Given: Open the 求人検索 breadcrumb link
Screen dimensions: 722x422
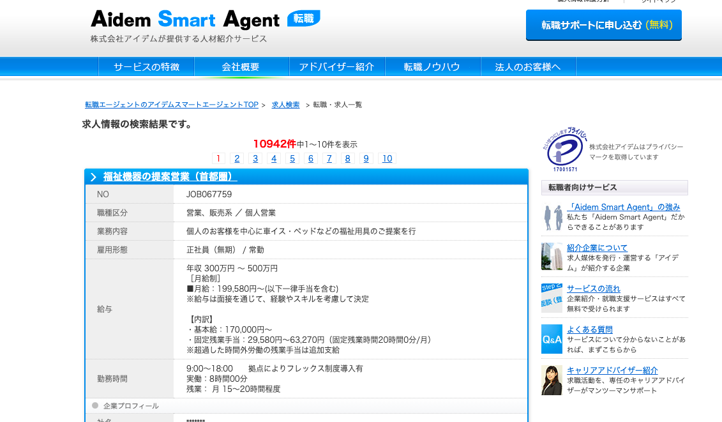Looking at the screenshot, I should [x=285, y=104].
